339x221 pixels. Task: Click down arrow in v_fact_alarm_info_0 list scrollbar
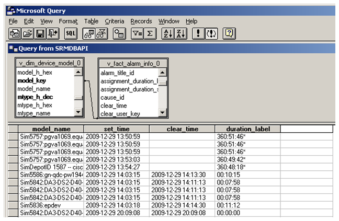pyautogui.click(x=162, y=112)
